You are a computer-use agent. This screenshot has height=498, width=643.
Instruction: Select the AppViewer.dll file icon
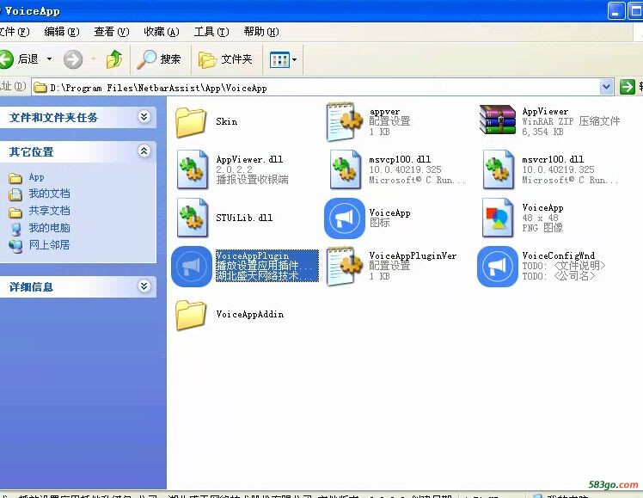pos(191,170)
